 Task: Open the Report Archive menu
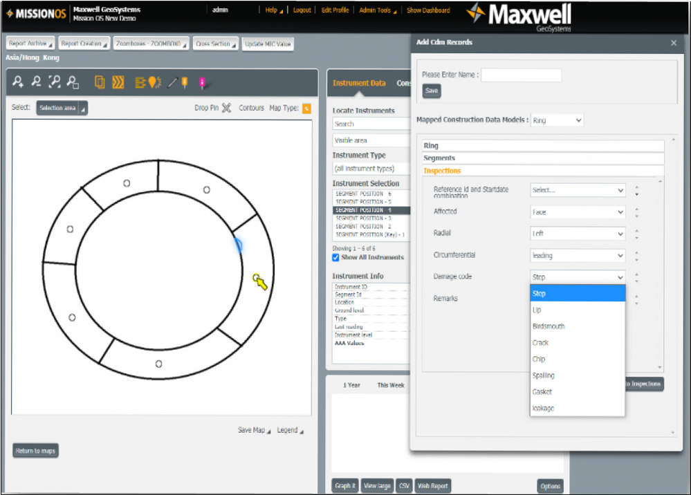30,44
